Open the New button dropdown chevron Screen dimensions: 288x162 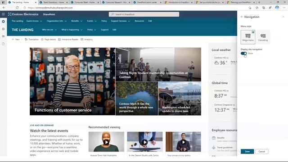(22, 39)
